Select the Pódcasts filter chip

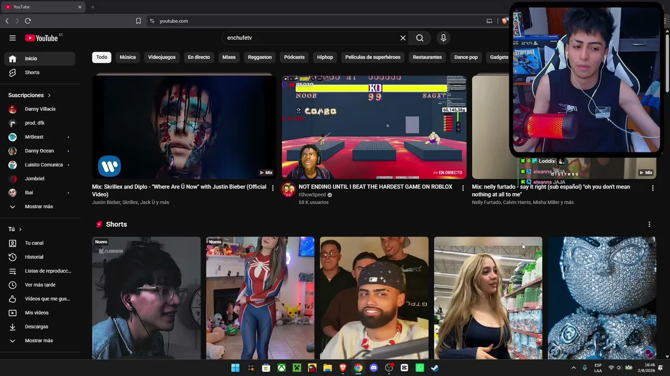[x=294, y=57]
